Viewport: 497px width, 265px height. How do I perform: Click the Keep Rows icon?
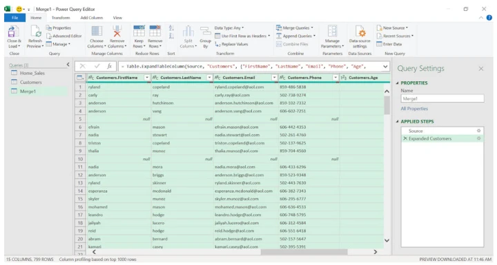point(139,31)
